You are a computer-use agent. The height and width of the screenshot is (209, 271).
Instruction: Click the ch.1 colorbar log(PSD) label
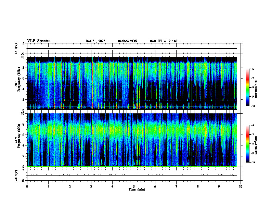pos(256,89)
